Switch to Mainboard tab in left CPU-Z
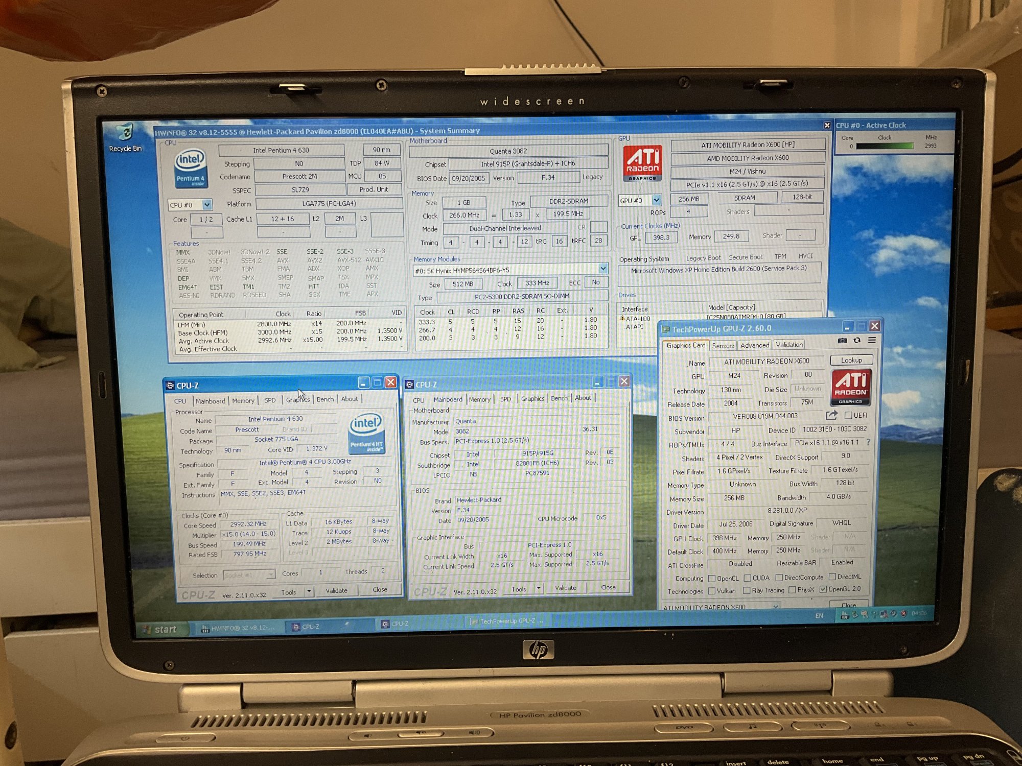The width and height of the screenshot is (1022, 766). pyautogui.click(x=211, y=401)
